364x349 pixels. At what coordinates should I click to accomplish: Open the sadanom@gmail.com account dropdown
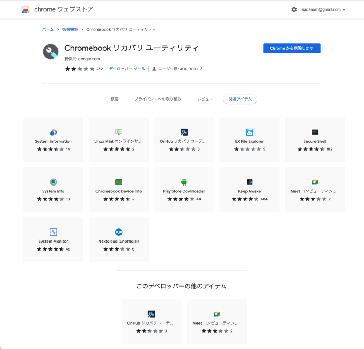(x=324, y=9)
